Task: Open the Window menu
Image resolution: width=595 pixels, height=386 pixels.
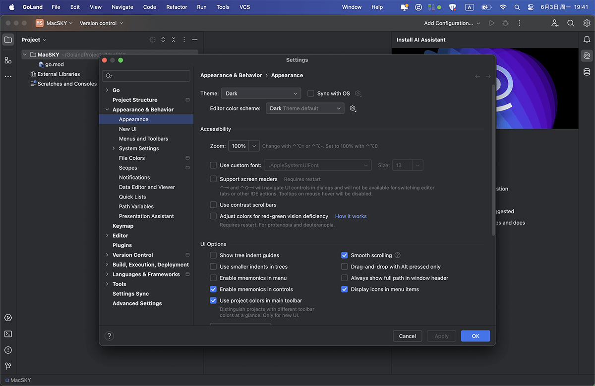Action: pos(352,7)
